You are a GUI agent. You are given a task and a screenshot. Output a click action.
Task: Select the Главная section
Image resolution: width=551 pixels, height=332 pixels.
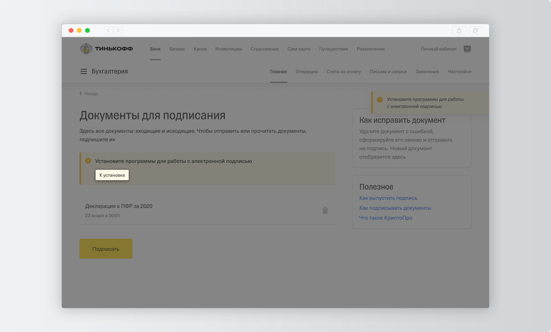[278, 72]
